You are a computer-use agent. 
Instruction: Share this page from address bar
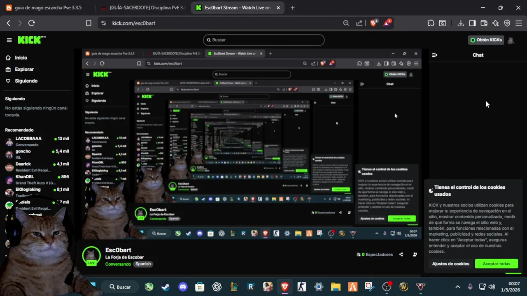359,23
